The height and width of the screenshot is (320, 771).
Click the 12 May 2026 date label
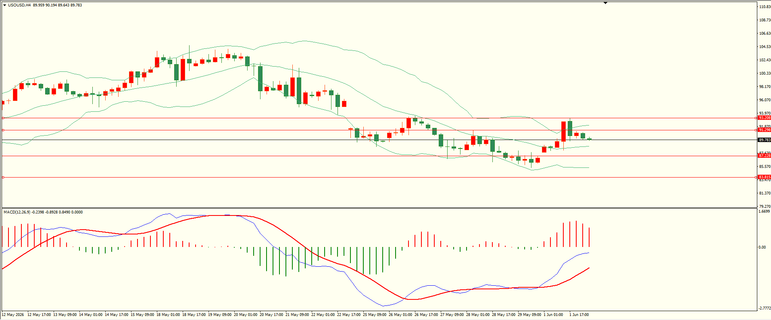pyautogui.click(x=13, y=315)
